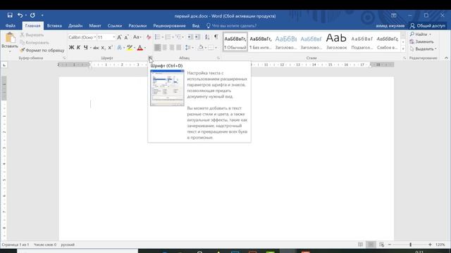451x253 pixels.
Task: Open the Аа change case menu
Action: (x=137, y=37)
